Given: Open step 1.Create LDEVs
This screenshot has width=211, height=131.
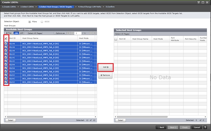Looking at the screenshot, I should (9, 7).
